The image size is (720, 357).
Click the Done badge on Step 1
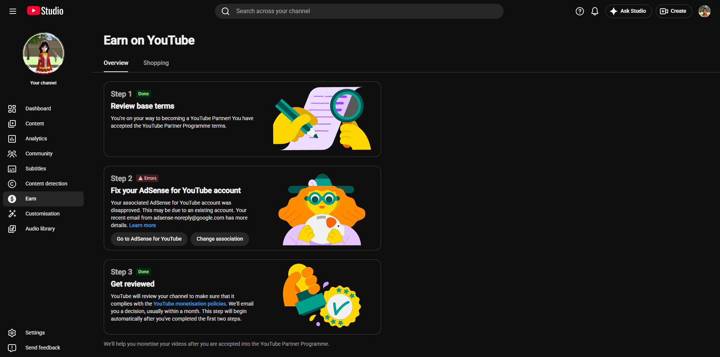(x=144, y=94)
